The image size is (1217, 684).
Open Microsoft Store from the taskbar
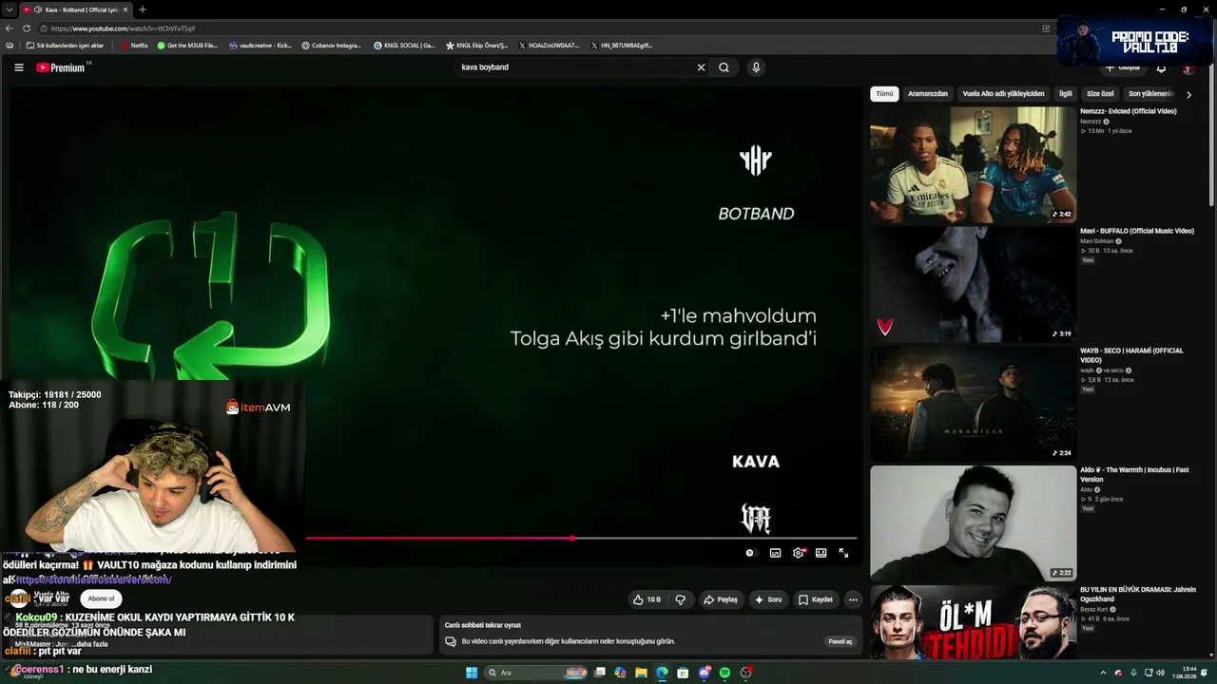click(x=683, y=673)
